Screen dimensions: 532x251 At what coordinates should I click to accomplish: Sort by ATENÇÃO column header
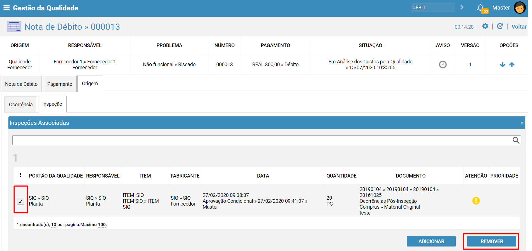[x=476, y=176]
